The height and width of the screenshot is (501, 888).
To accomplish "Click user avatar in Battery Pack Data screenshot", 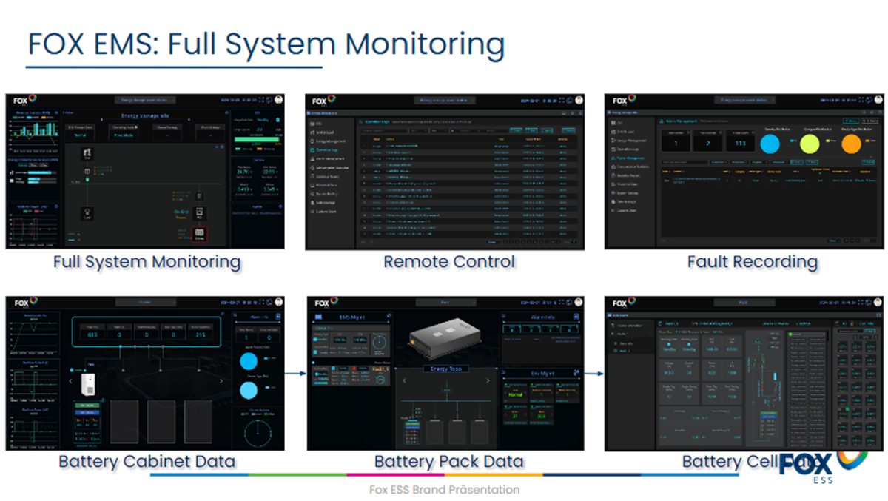I will pos(578,303).
